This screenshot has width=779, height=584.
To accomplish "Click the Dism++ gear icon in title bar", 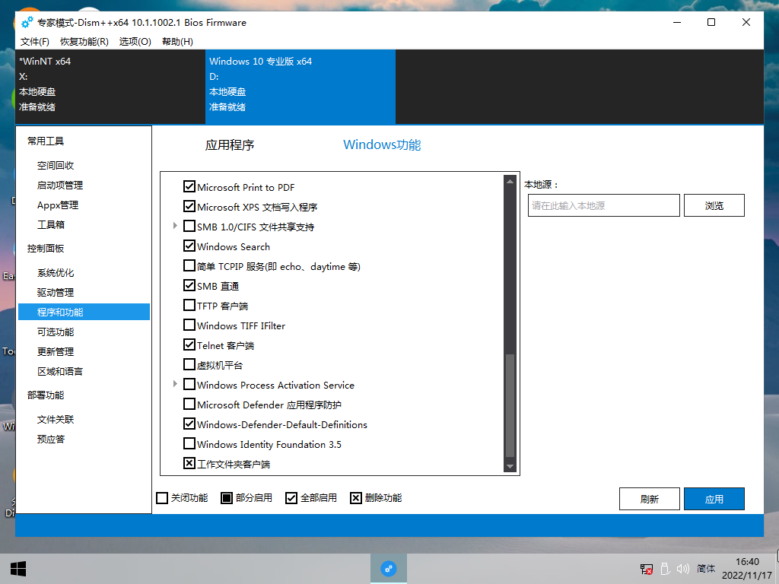I will tap(27, 22).
